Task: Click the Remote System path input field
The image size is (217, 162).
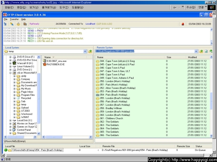Action: pyautogui.click(x=145, y=51)
